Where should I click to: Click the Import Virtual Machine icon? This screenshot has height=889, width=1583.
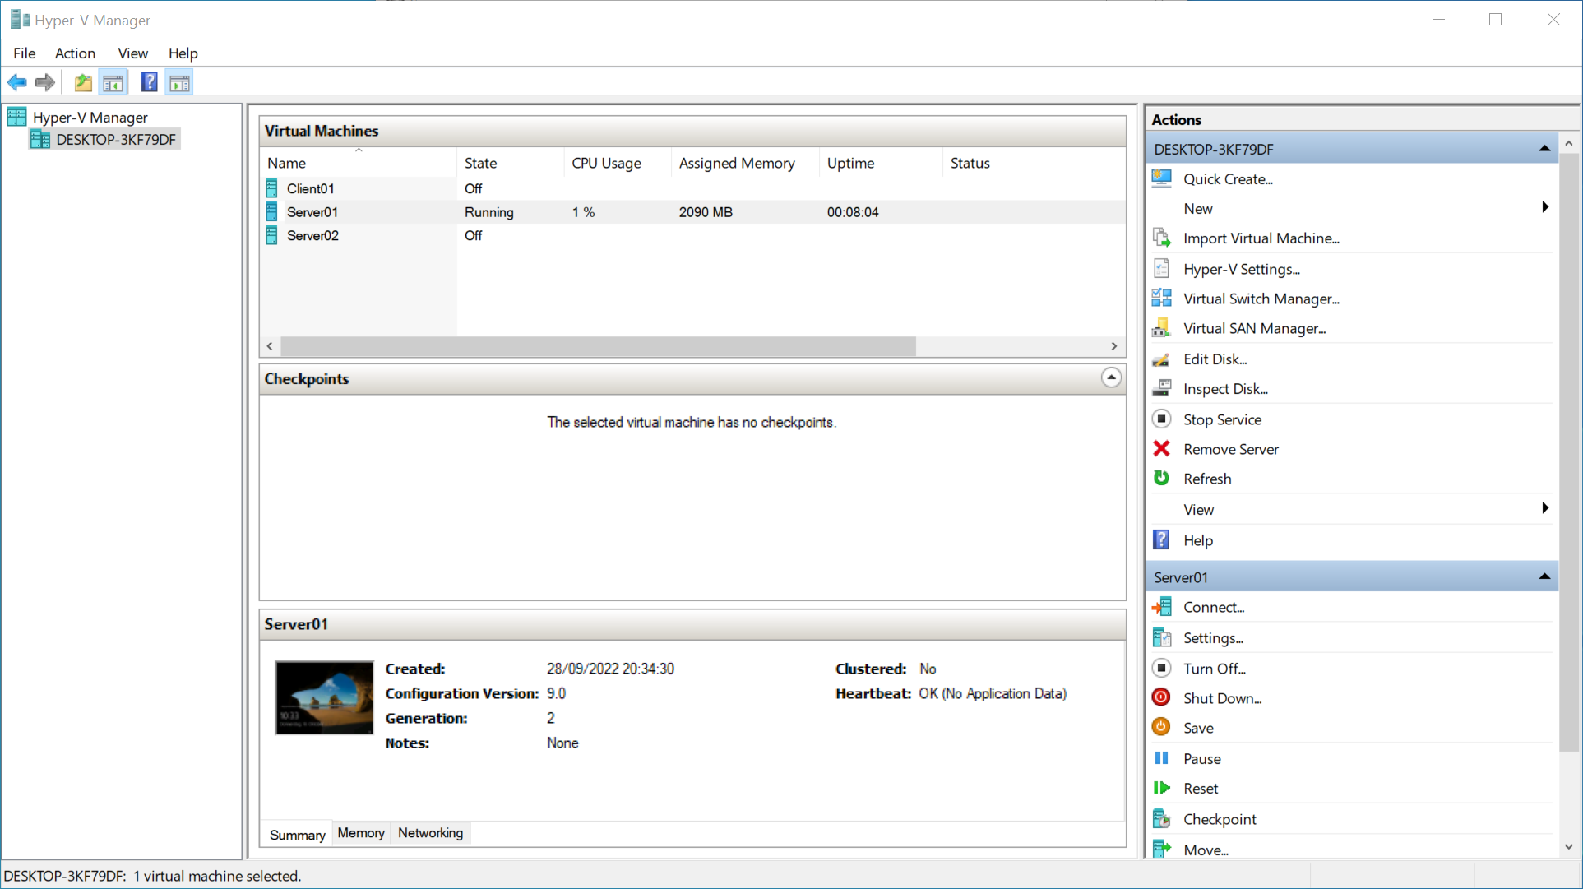1162,238
